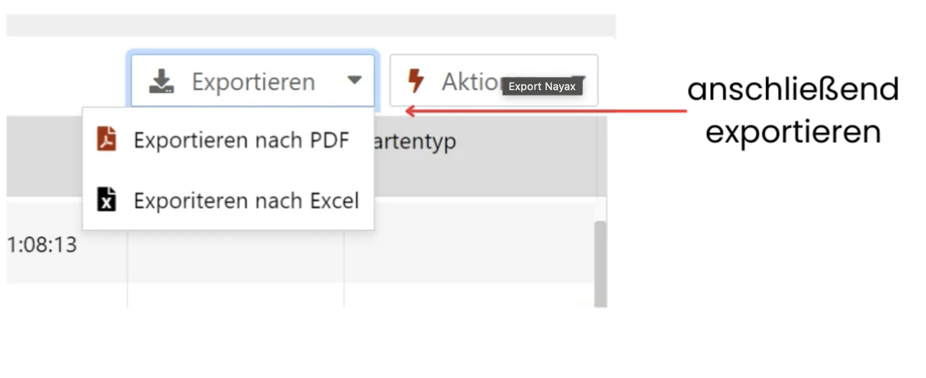The image size is (926, 378).
Task: Click the Excel file icon
Action: [107, 199]
